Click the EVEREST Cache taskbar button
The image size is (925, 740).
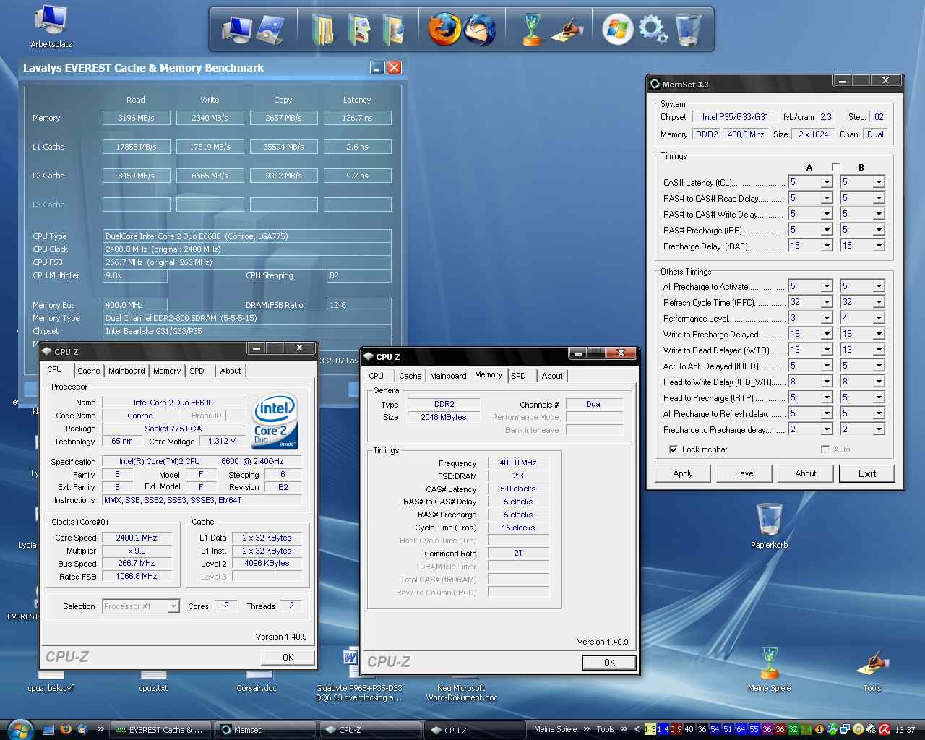point(161,730)
